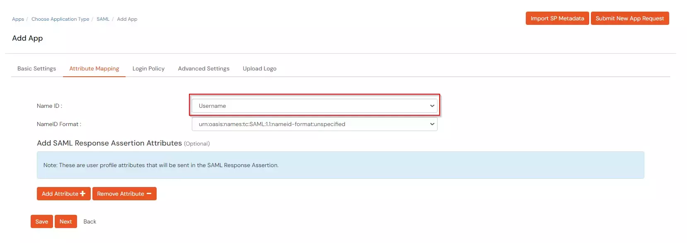The image size is (687, 243).
Task: Click the Add SAML Response Assertion Attributes heading
Action: pyautogui.click(x=109, y=143)
